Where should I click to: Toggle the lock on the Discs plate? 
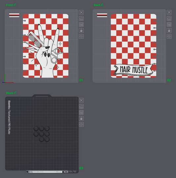tap(81, 118)
